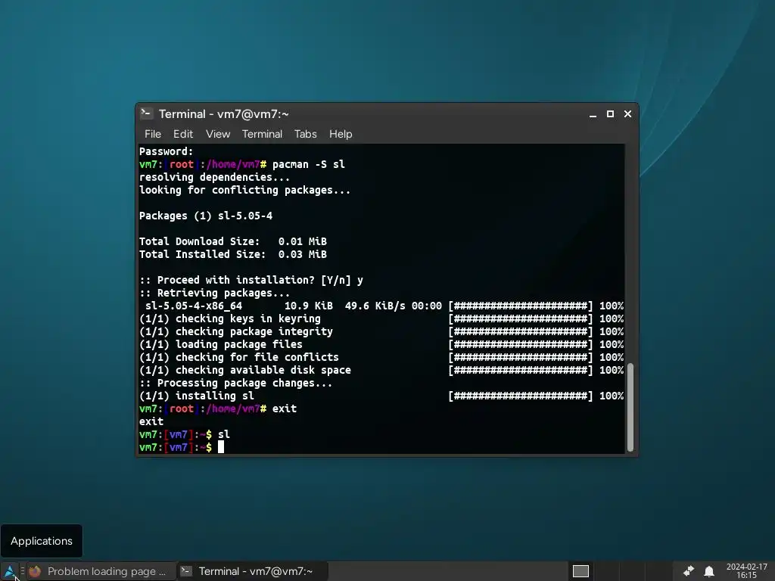Open the network connection tray icon
The height and width of the screenshot is (581, 775).
689,571
